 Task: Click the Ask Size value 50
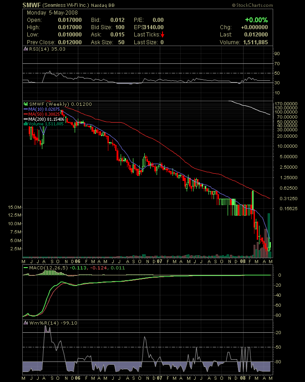(x=122, y=42)
